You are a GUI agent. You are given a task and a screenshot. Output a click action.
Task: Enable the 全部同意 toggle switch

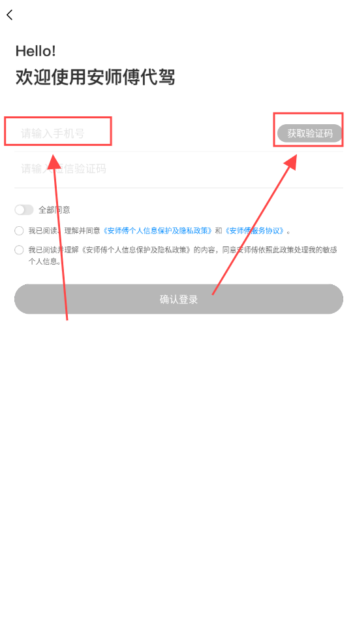(24, 210)
